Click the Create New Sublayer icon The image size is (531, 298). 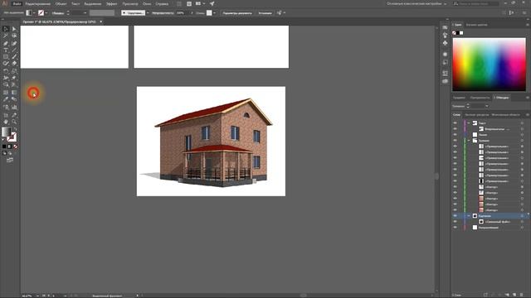click(x=507, y=295)
